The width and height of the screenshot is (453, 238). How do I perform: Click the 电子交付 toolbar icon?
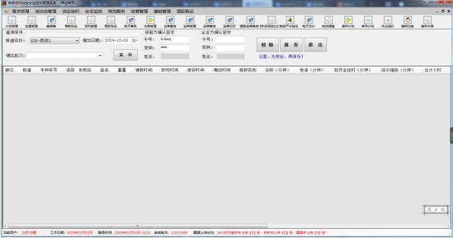pyautogui.click(x=309, y=22)
